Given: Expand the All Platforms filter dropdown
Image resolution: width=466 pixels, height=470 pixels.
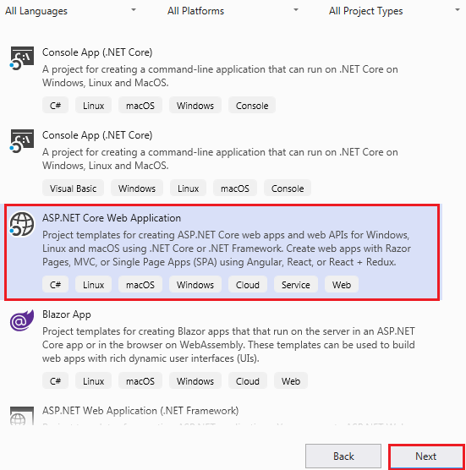Looking at the screenshot, I should pos(233,11).
